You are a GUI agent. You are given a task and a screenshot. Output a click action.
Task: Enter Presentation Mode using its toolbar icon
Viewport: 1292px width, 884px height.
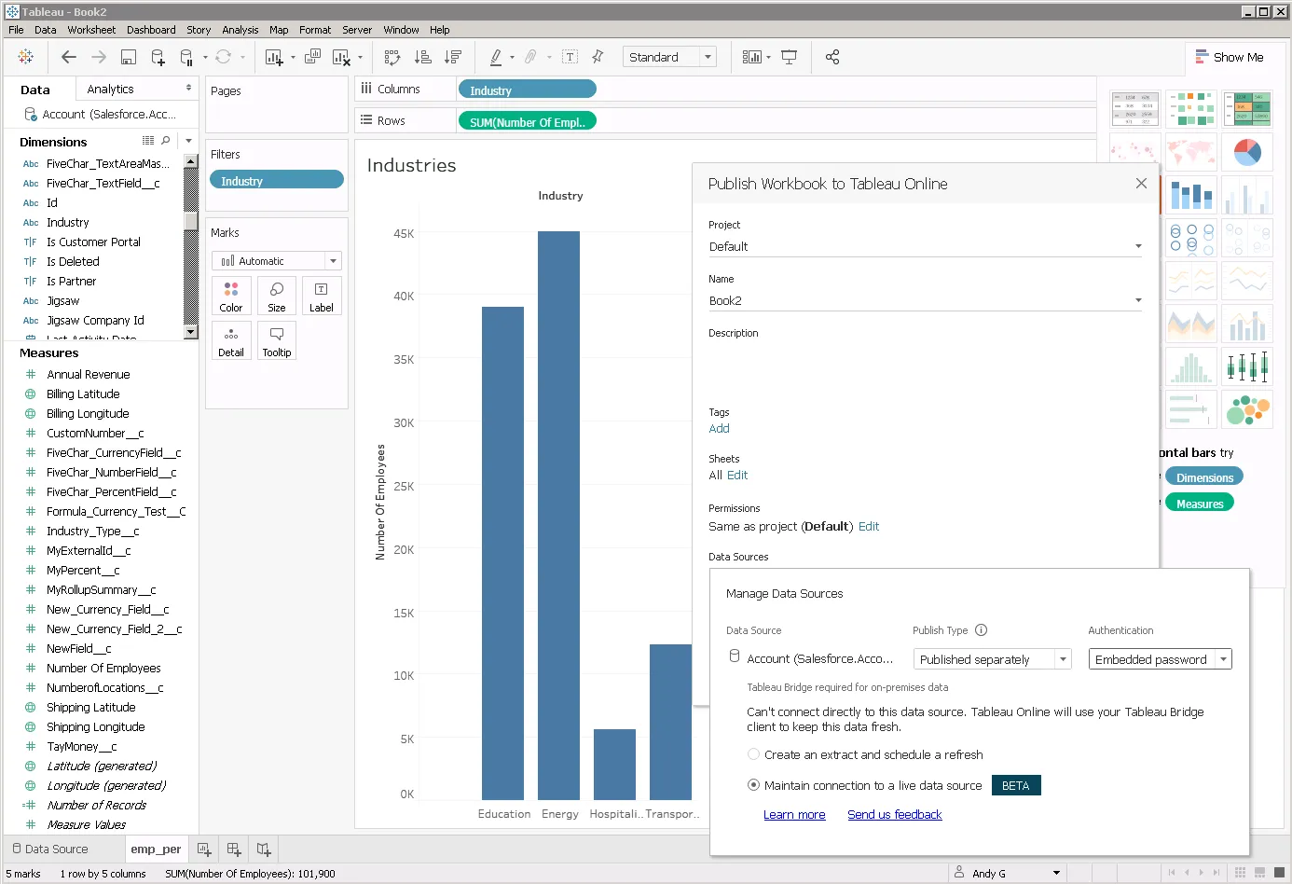coord(789,57)
